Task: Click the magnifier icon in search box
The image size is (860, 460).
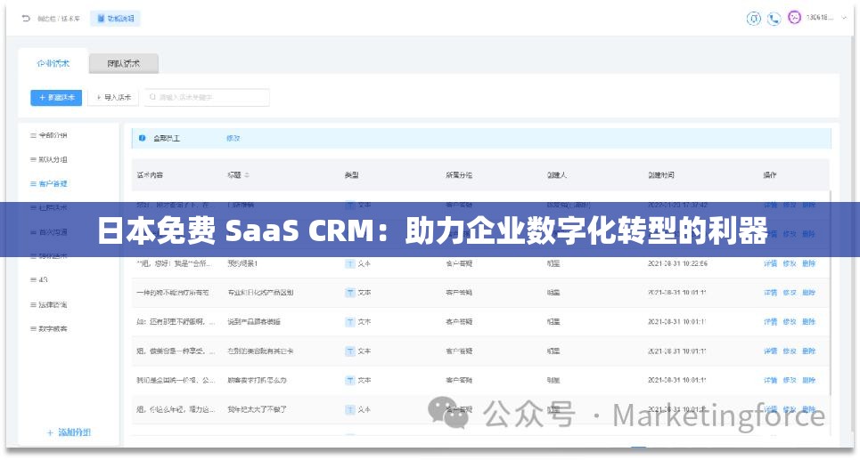Action: coord(152,97)
